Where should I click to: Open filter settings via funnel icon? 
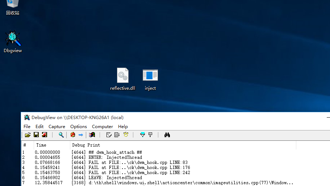(142, 135)
